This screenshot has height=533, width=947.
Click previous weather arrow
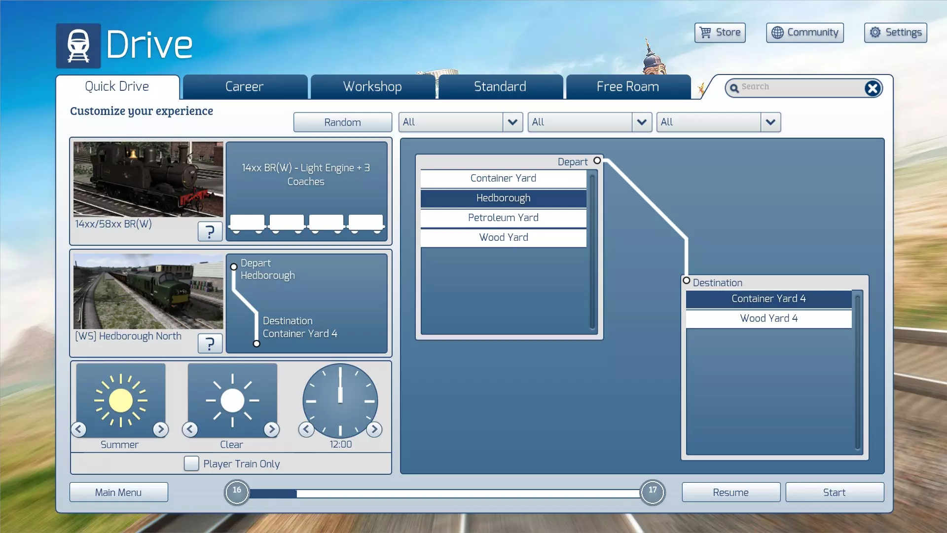pos(190,429)
